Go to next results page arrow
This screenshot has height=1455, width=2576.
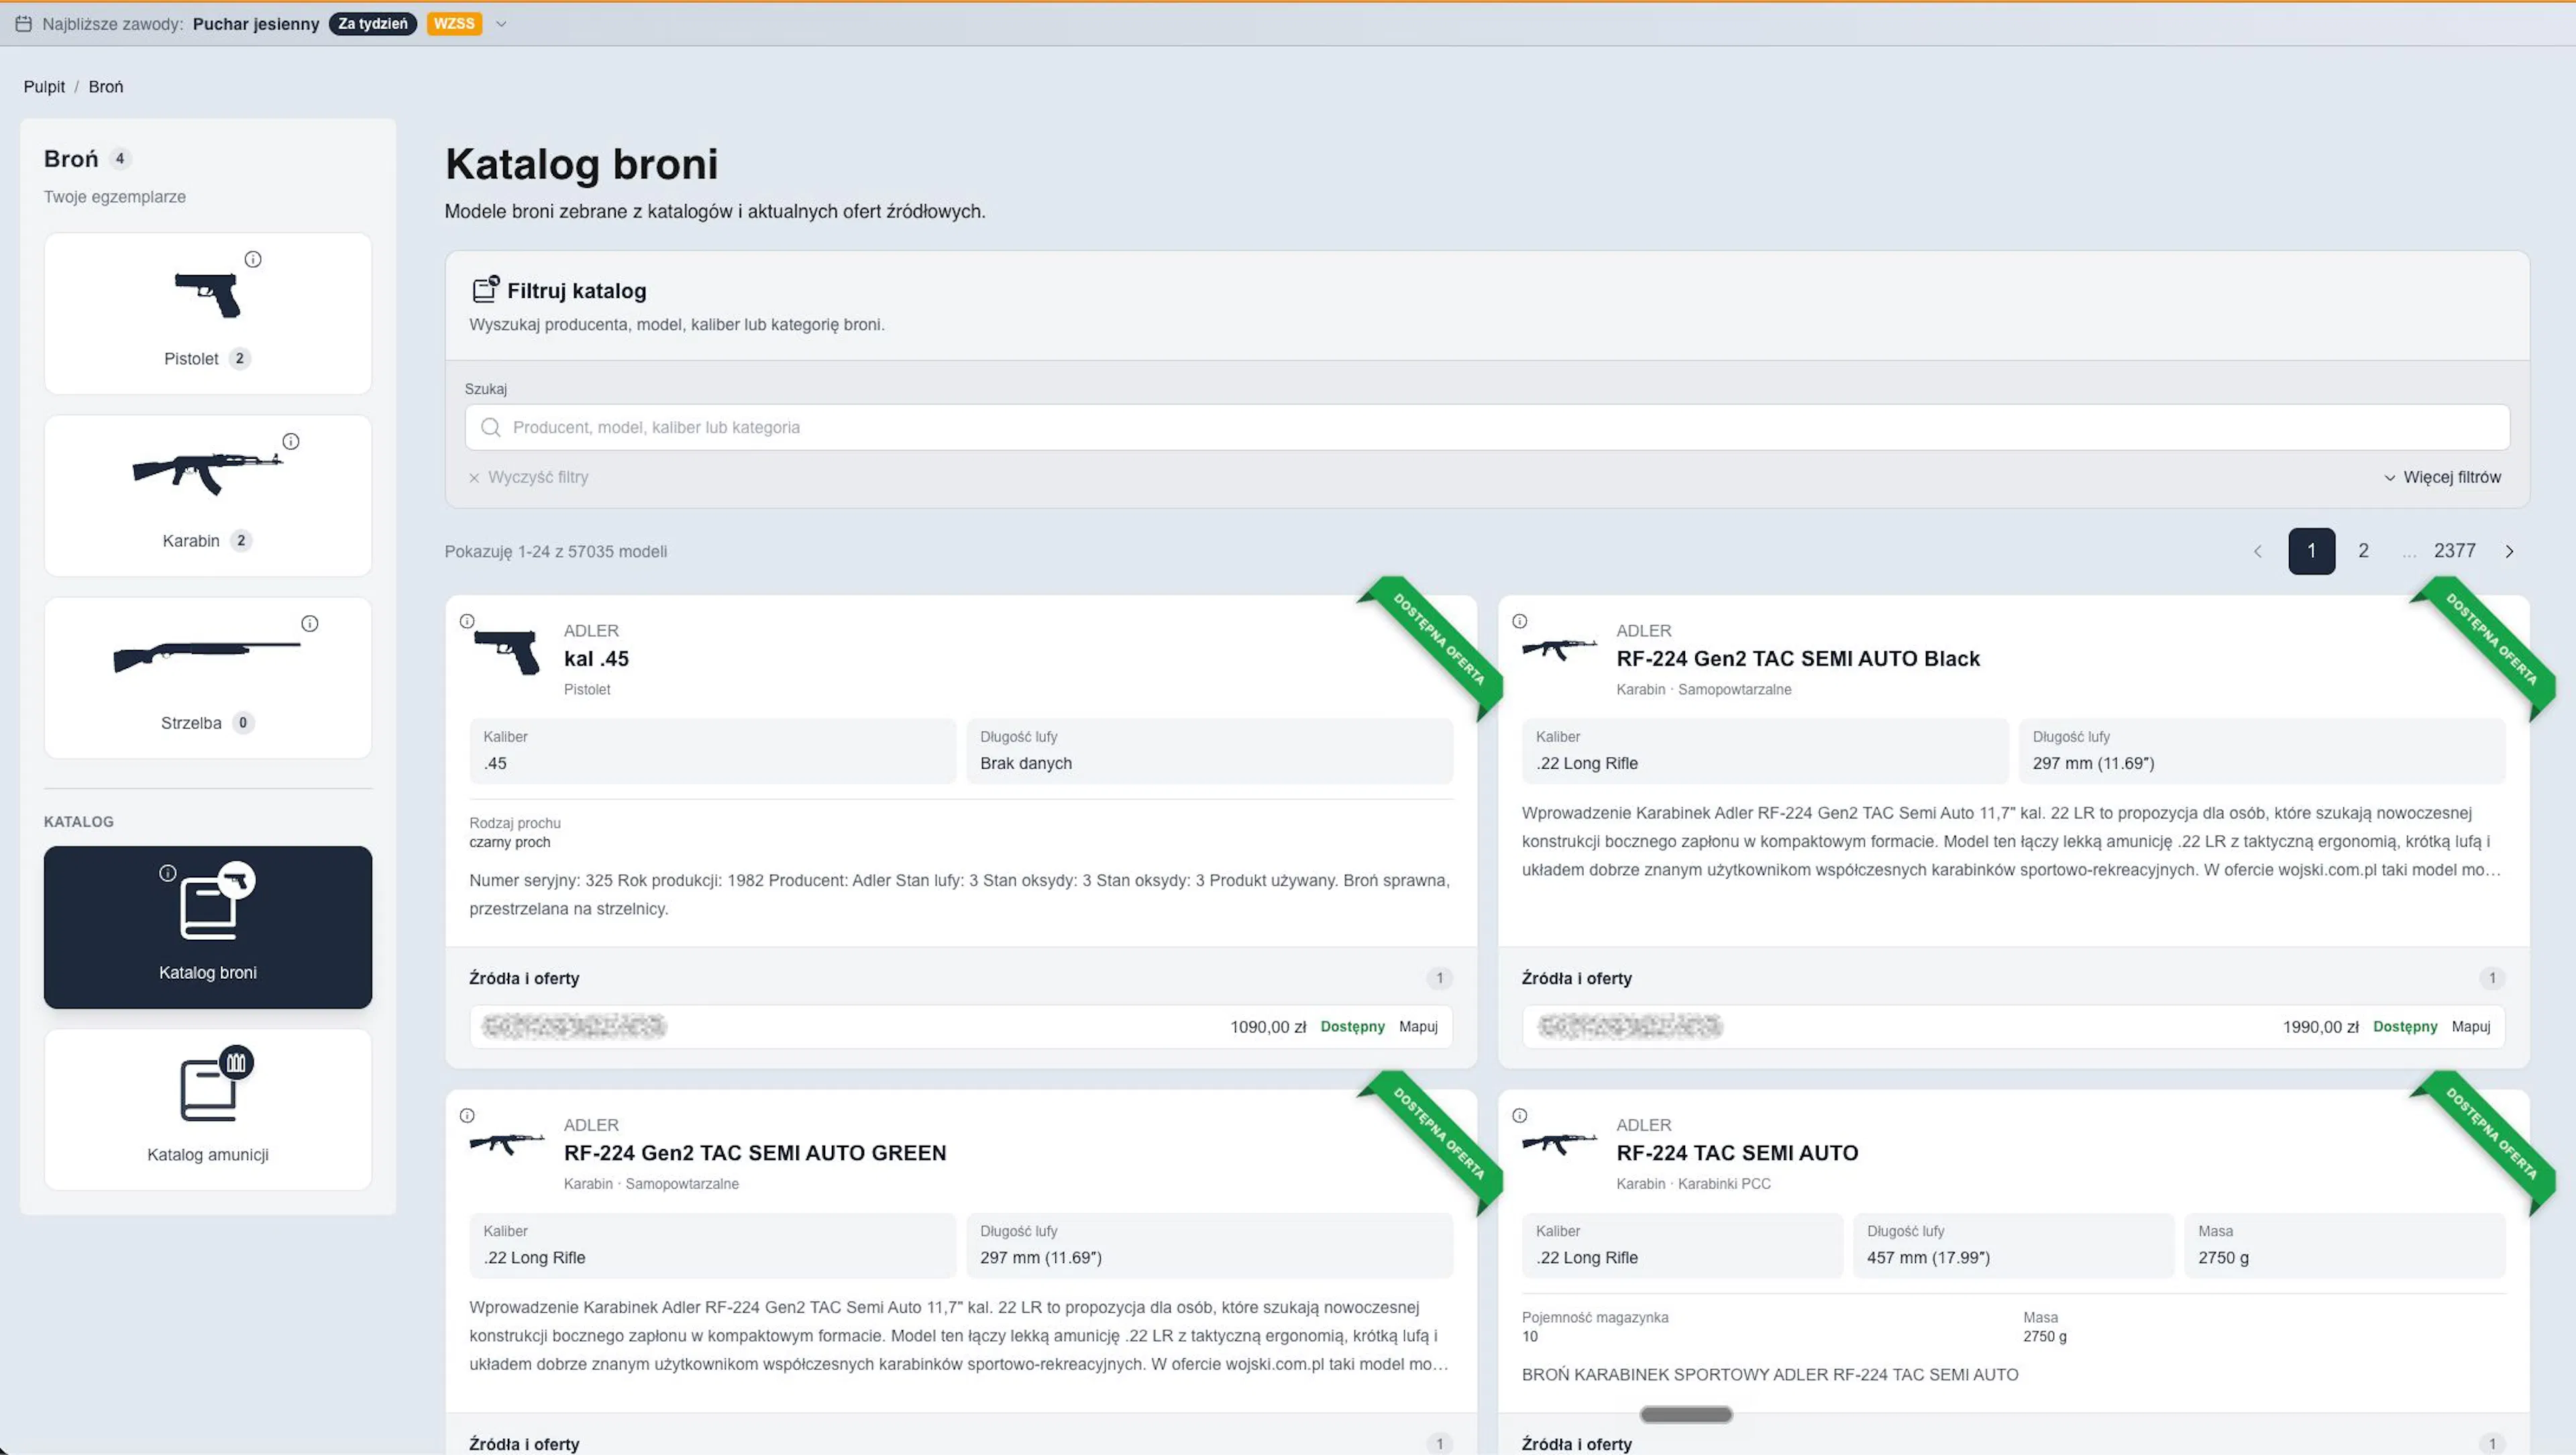2509,551
